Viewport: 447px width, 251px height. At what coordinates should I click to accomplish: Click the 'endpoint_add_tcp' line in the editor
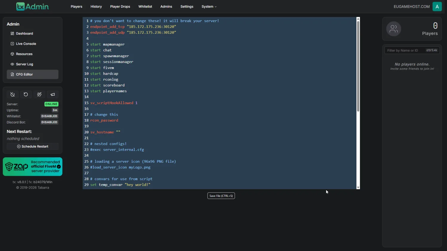point(133,26)
